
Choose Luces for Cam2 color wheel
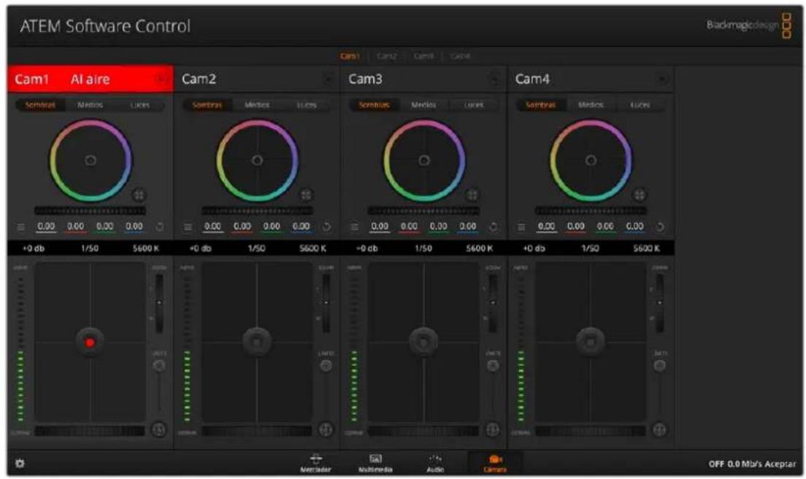pos(307,105)
